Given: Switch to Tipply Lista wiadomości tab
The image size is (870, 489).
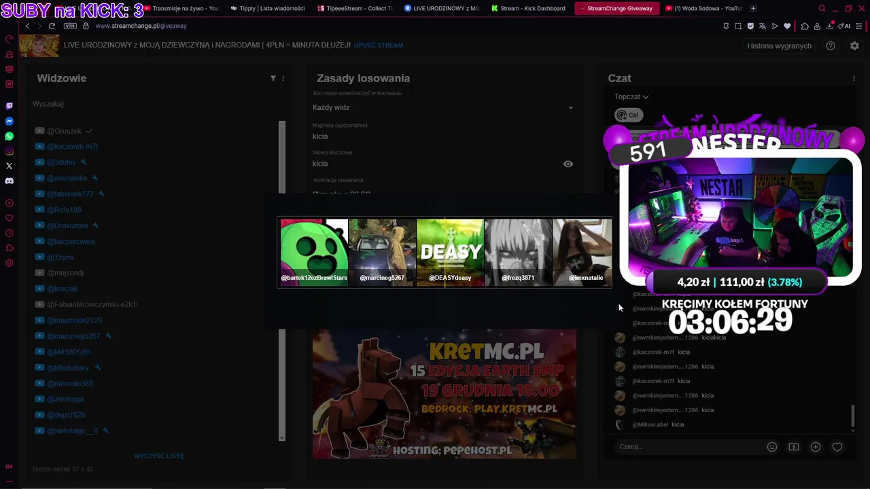Looking at the screenshot, I should (267, 8).
